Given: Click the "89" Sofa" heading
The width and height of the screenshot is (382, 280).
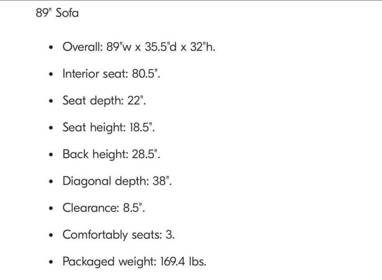Looking at the screenshot, I should 57,13.
